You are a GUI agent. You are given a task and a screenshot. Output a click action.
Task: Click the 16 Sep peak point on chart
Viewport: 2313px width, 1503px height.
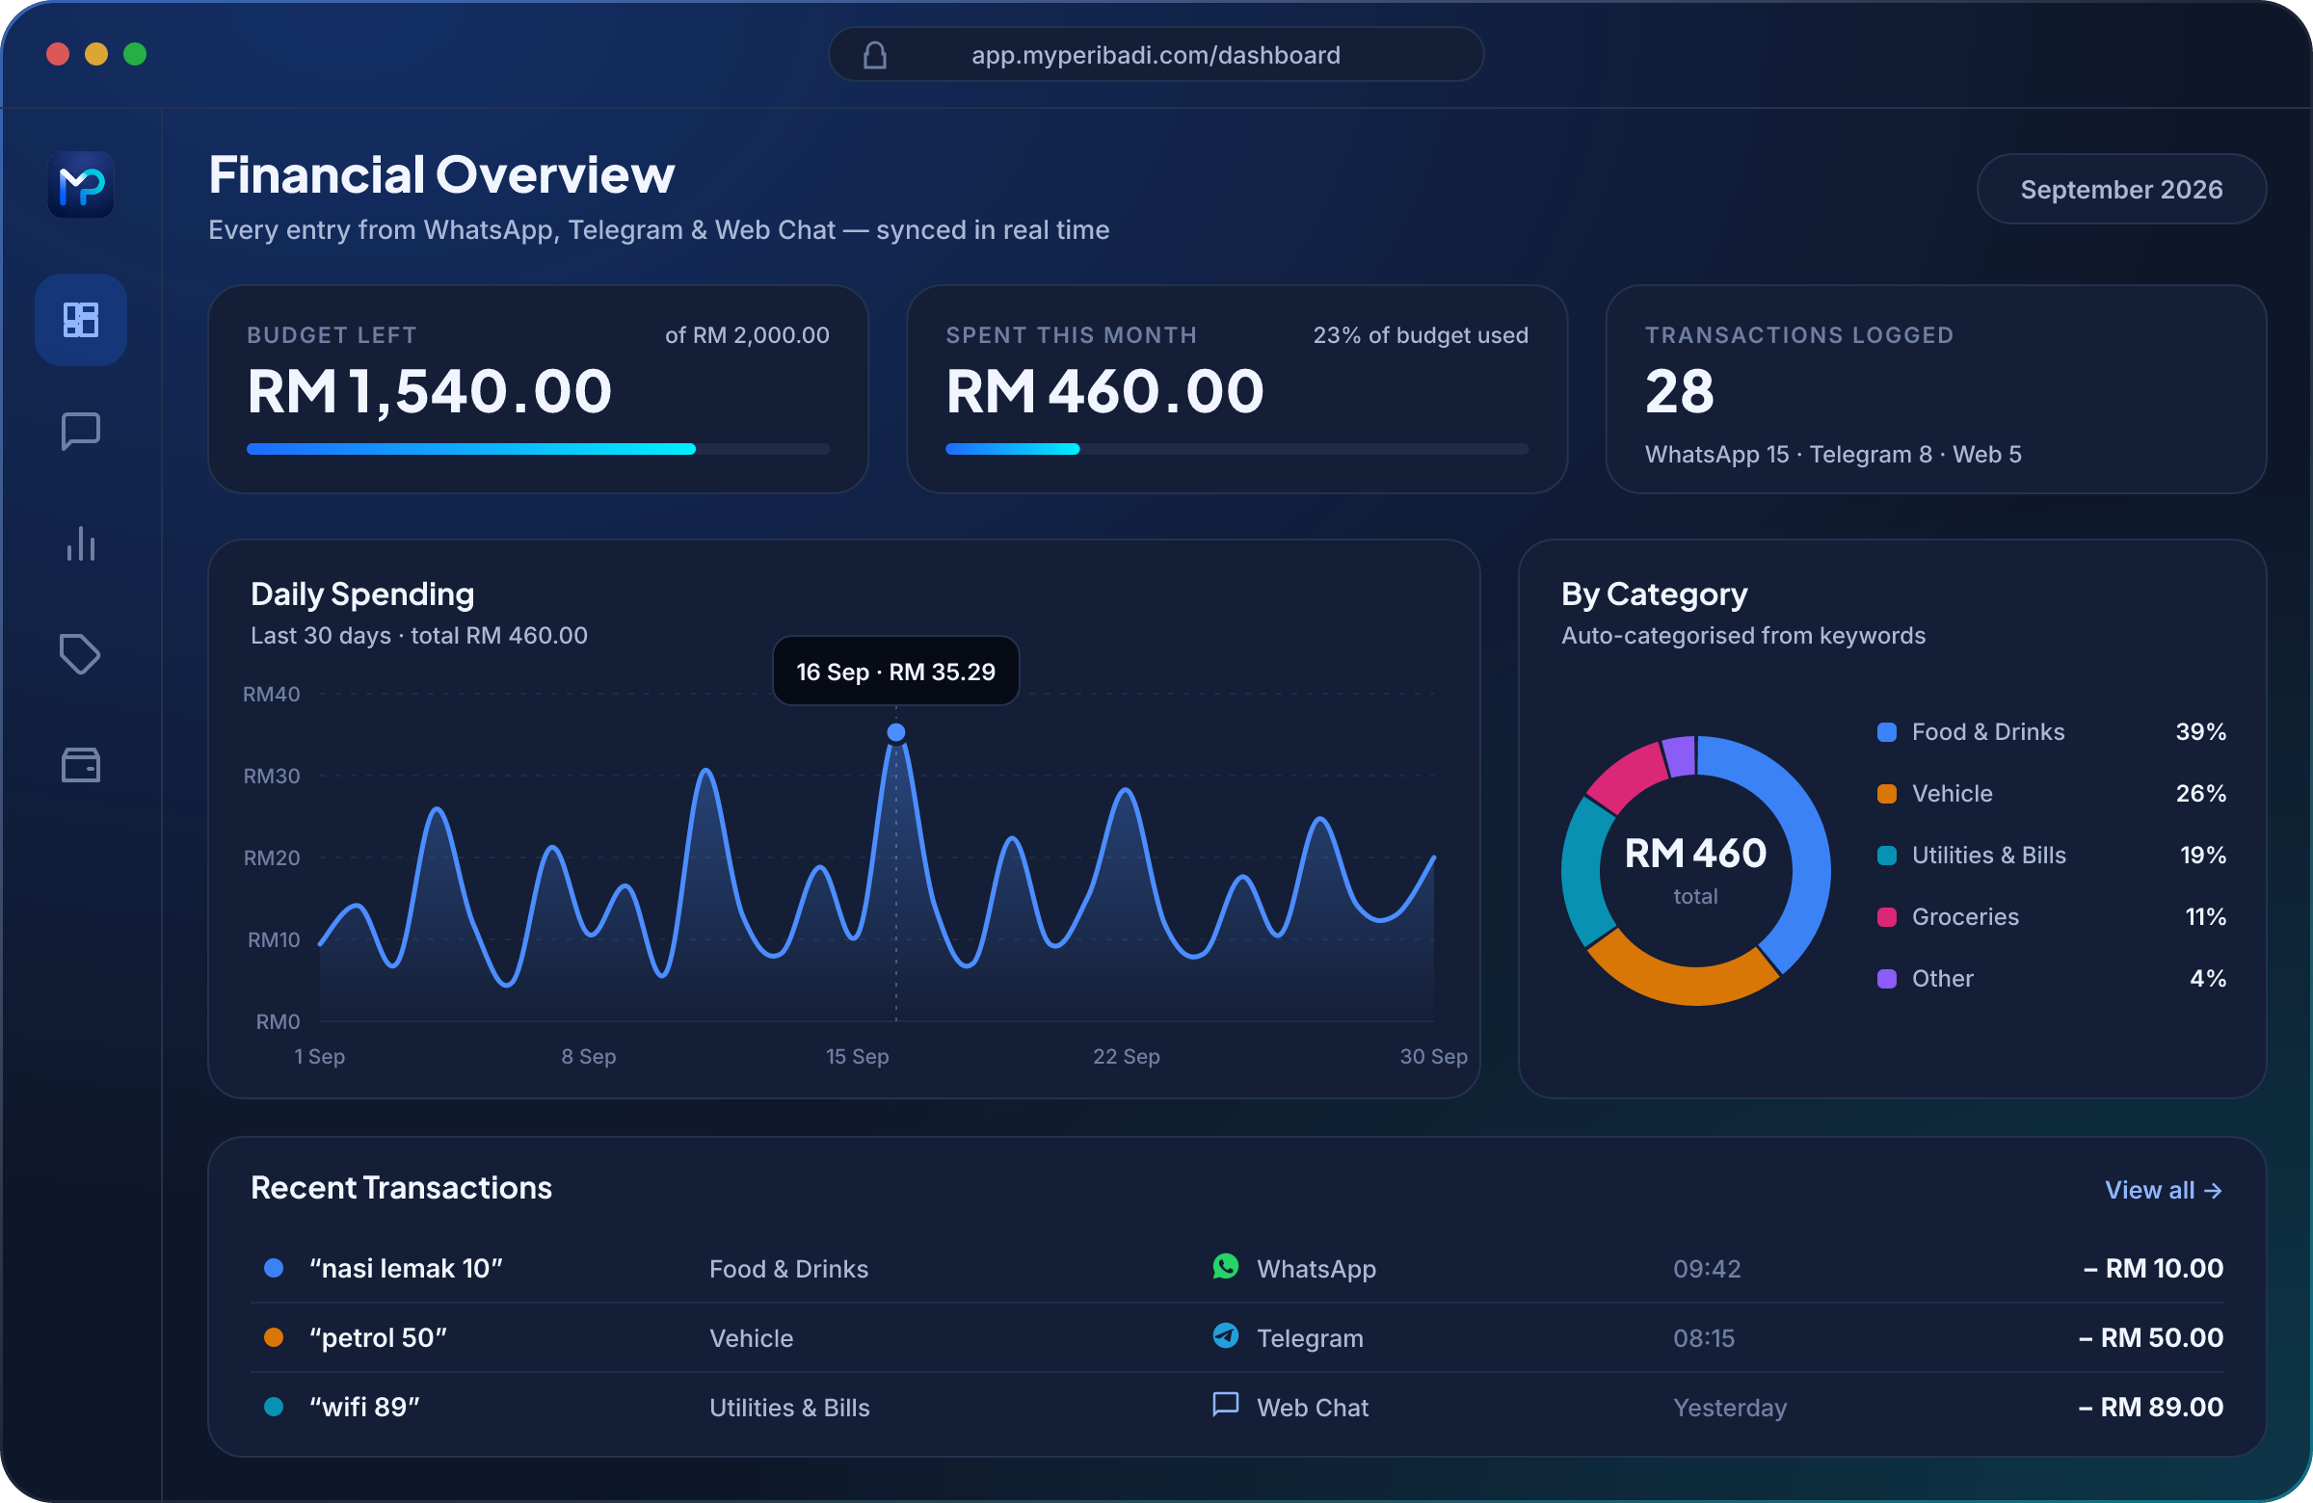pos(896,732)
